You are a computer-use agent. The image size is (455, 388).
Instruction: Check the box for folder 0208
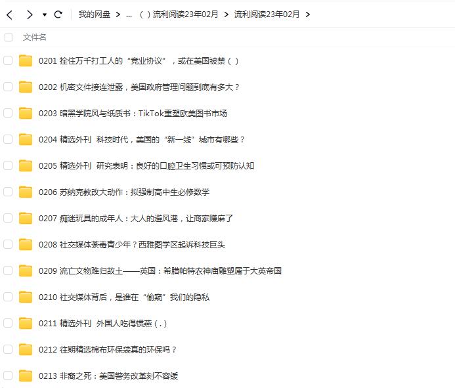(8, 244)
